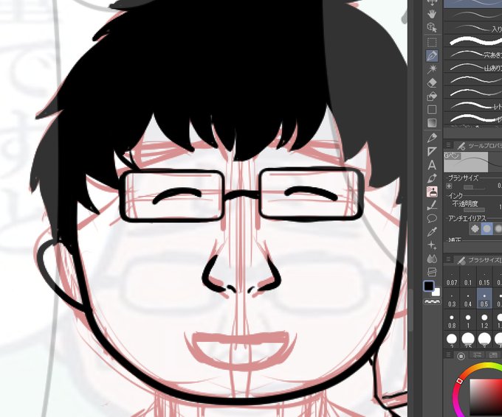Select the white sub color swatch
The height and width of the screenshot is (417, 502).
coord(436,292)
